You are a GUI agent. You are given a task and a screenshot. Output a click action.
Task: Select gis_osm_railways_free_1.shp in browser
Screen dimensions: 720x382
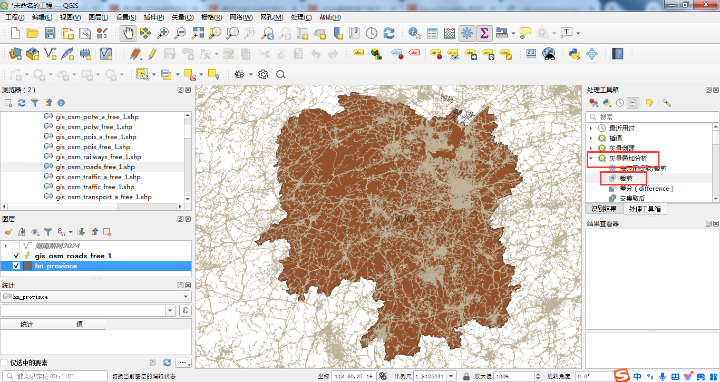[98, 157]
